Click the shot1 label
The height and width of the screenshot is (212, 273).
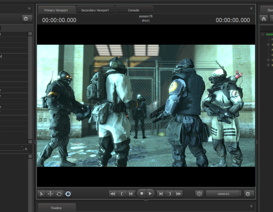[145, 20]
